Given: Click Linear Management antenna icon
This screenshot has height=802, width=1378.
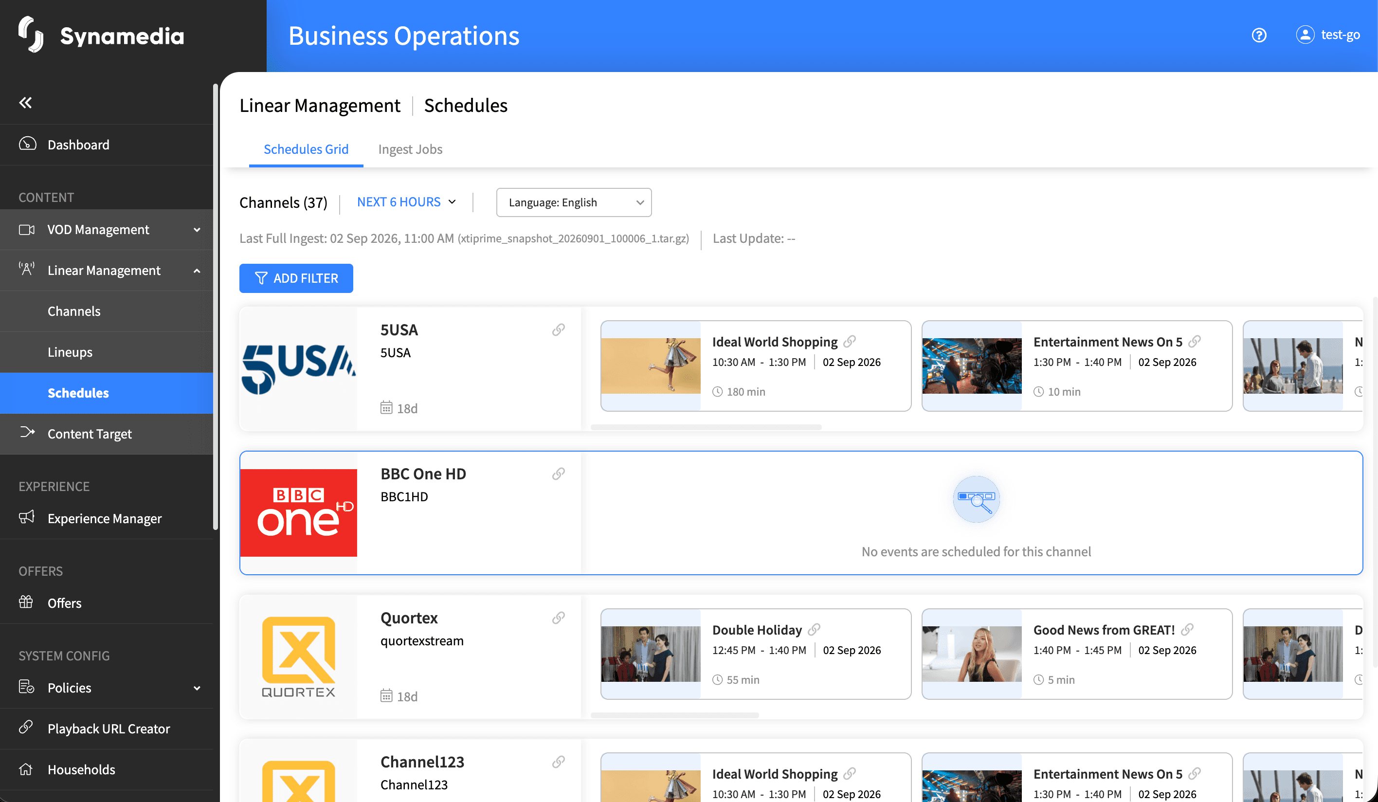Looking at the screenshot, I should tap(27, 269).
